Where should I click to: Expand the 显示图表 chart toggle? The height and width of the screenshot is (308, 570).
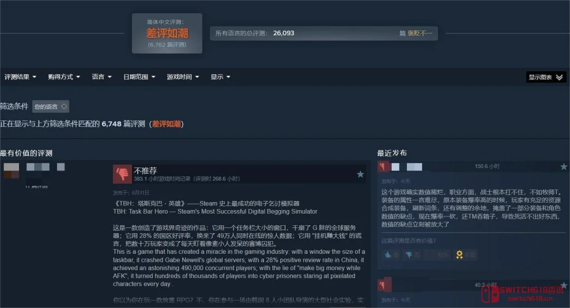click(546, 77)
